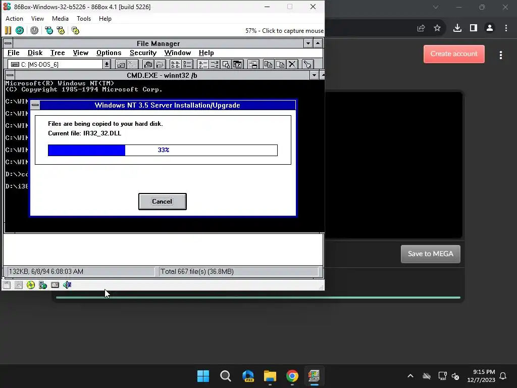517x388 pixels.
Task: Open installer dialog control menu box
Action: point(35,105)
